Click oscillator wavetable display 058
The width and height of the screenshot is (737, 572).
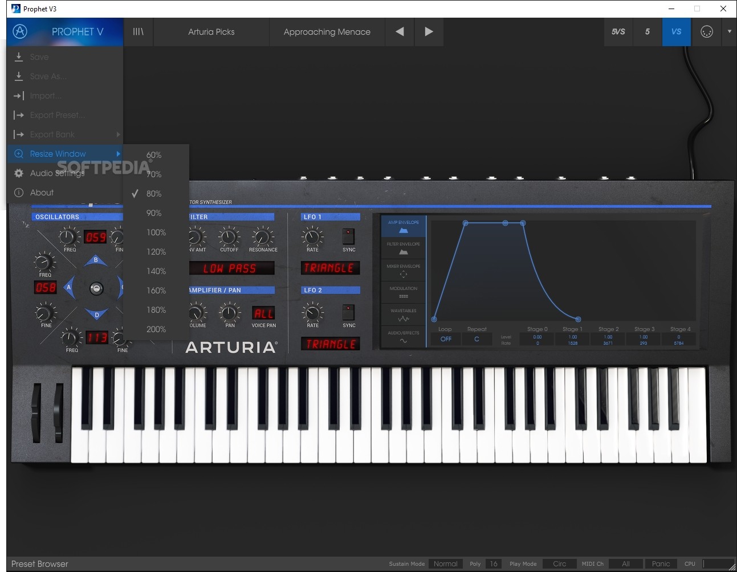(46, 288)
